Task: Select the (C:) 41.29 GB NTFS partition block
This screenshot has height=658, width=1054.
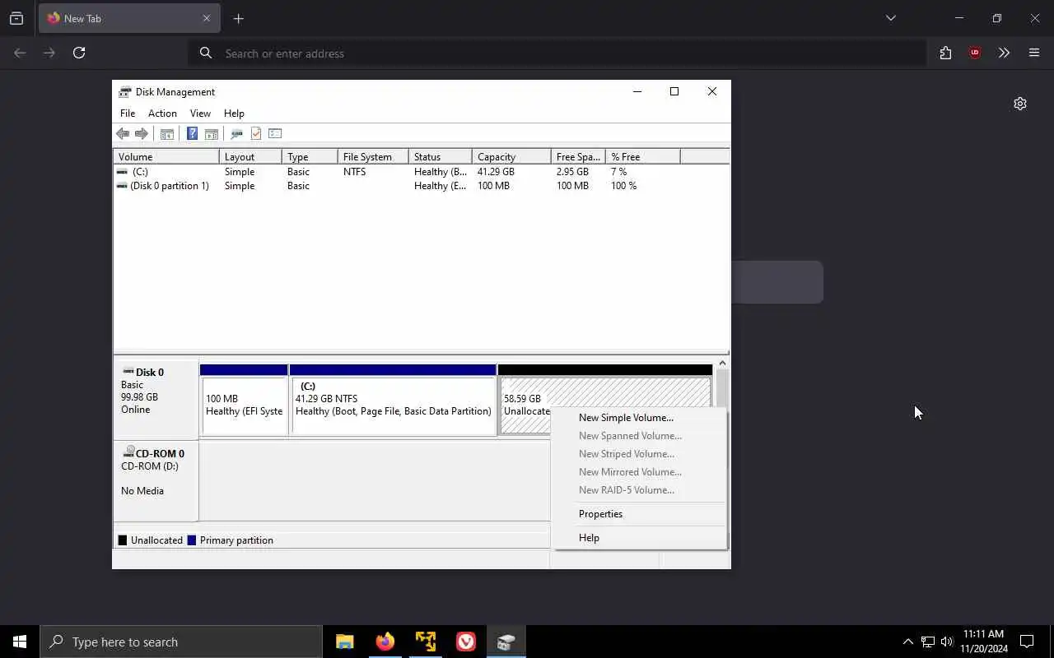Action: click(393, 400)
